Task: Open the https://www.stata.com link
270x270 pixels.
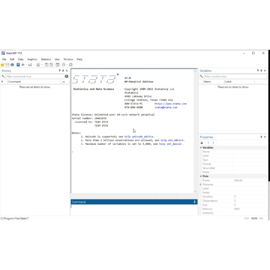Action: coord(170,104)
